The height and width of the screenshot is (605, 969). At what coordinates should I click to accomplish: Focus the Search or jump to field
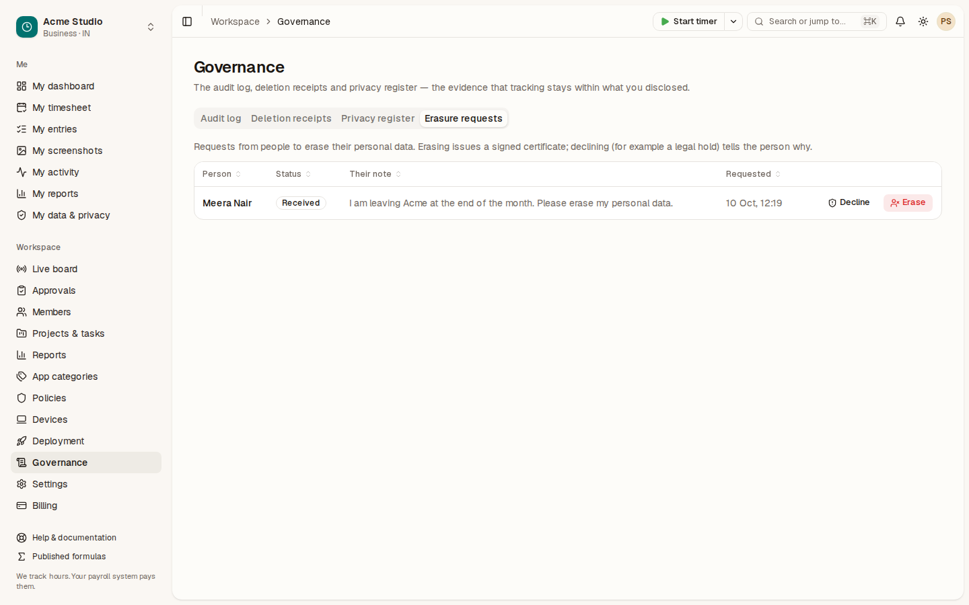816,22
